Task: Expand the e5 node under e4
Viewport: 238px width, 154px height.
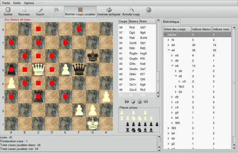Action: [x=172, y=55]
